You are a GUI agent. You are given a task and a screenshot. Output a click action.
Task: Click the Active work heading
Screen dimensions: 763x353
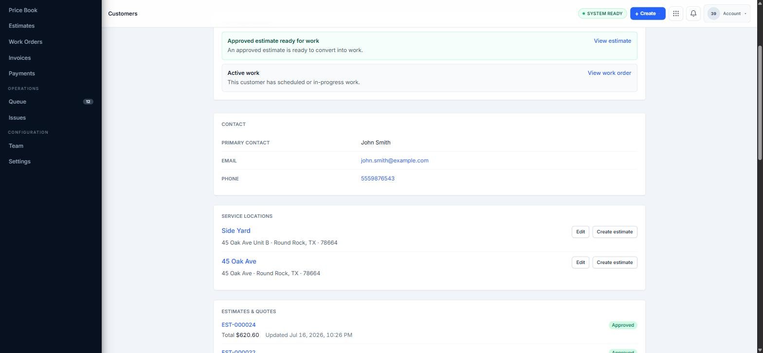pyautogui.click(x=243, y=73)
